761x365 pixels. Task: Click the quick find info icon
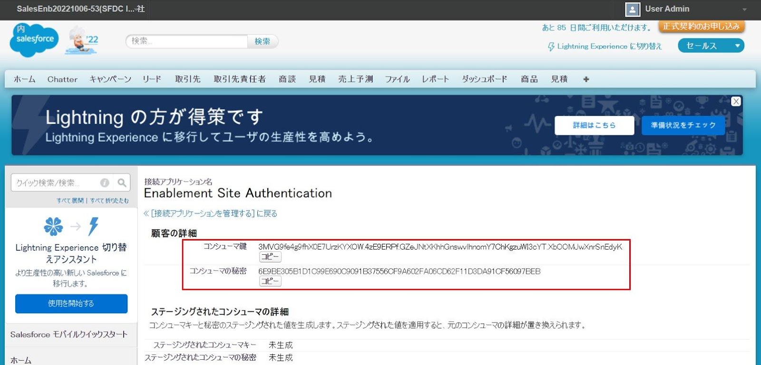(105, 182)
